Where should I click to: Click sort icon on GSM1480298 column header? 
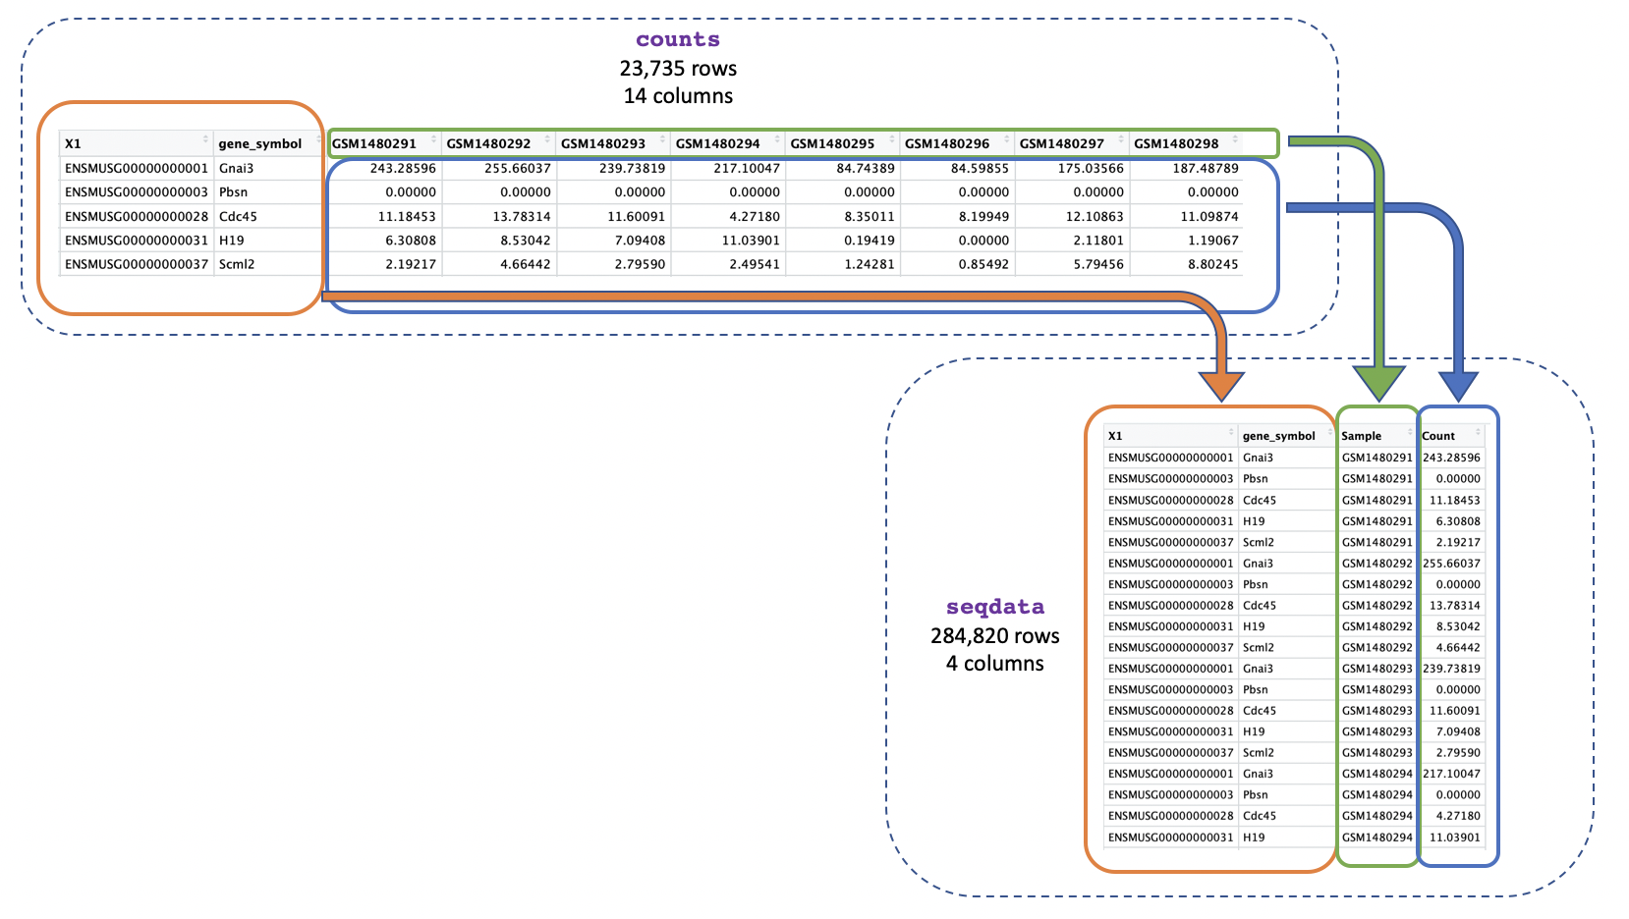(x=1235, y=139)
